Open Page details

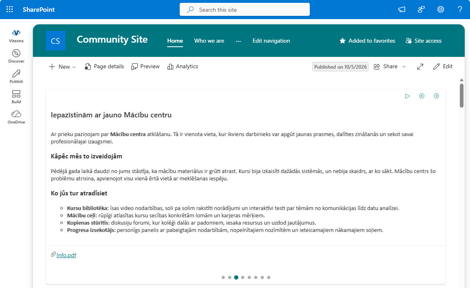[104, 67]
